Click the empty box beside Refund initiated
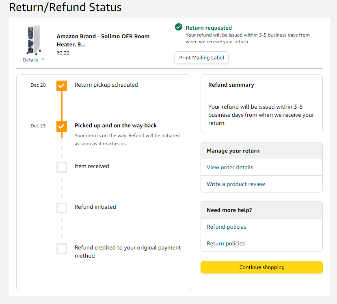Screen dimensions: 337x304 coord(62,208)
